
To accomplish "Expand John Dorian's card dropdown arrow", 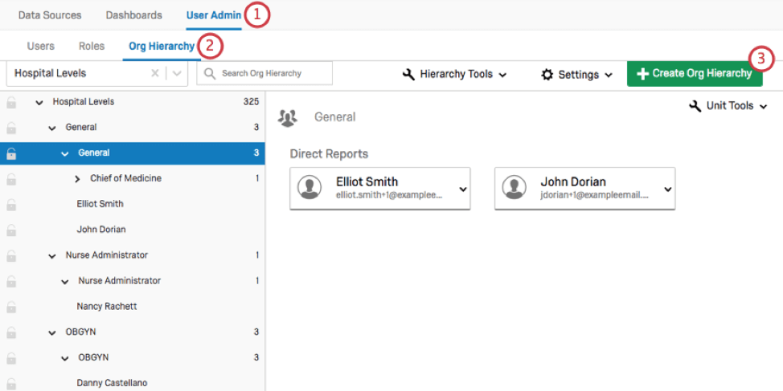I will (x=668, y=189).
